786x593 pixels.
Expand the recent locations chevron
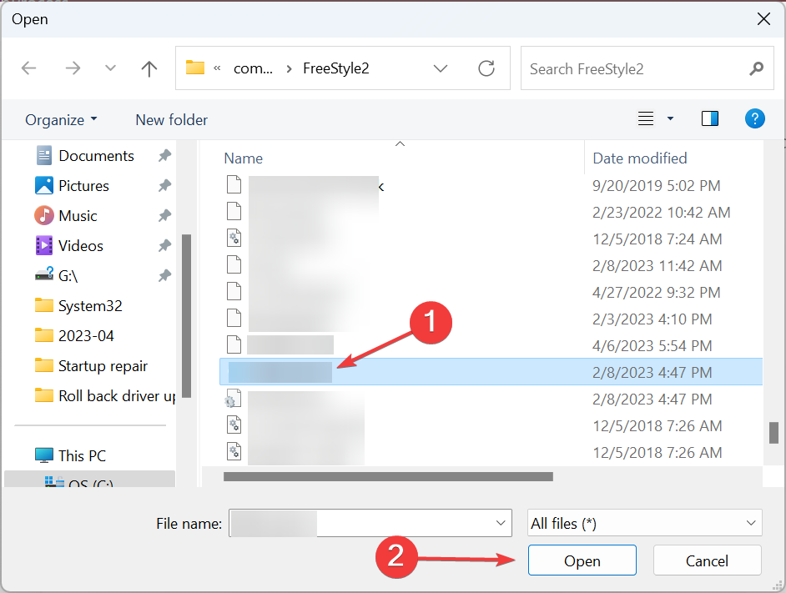click(110, 68)
